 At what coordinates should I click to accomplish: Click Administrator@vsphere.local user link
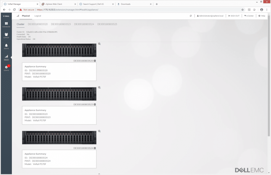click(x=210, y=16)
